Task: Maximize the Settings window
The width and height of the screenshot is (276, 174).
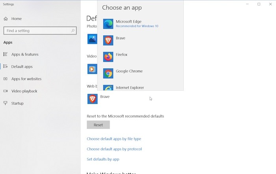Action: [x=259, y=4]
